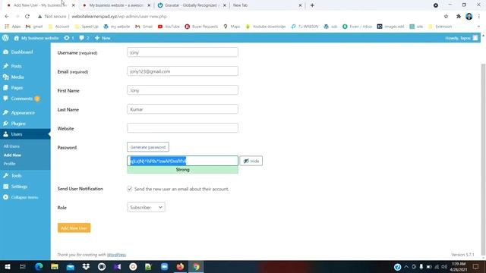The image size is (486, 273).
Task: Switch to the New Tab browser tab
Action: [x=267, y=5]
